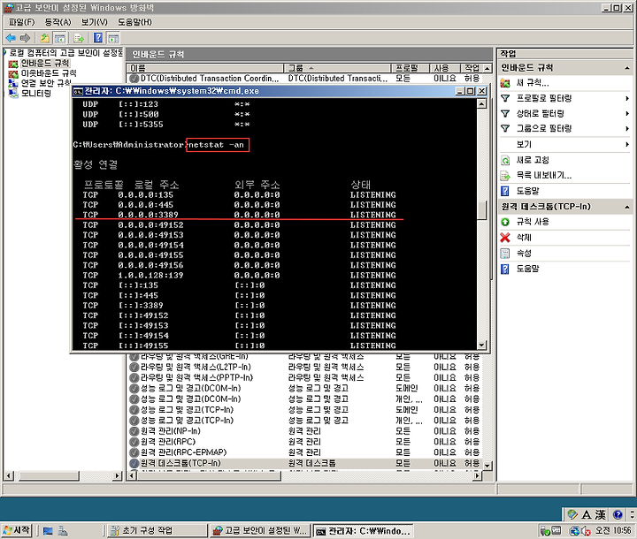The image size is (637, 539).
Task: Select the 원격 데스크톱(TCP-In) rule row
Action: [304, 463]
